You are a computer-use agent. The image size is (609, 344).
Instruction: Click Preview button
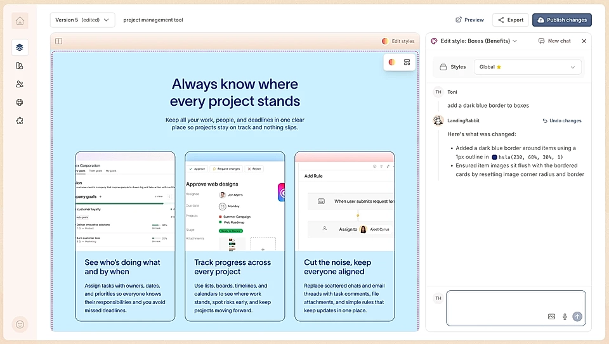[469, 20]
